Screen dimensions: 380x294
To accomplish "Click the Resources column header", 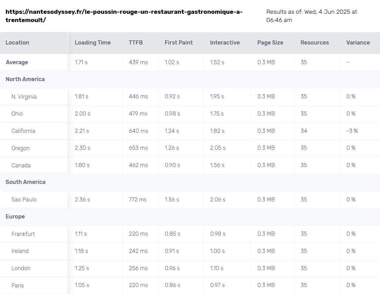I will (314, 43).
